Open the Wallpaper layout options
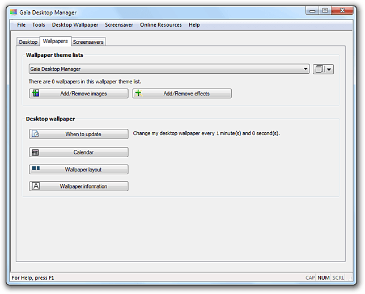The image size is (365, 294). click(x=79, y=169)
